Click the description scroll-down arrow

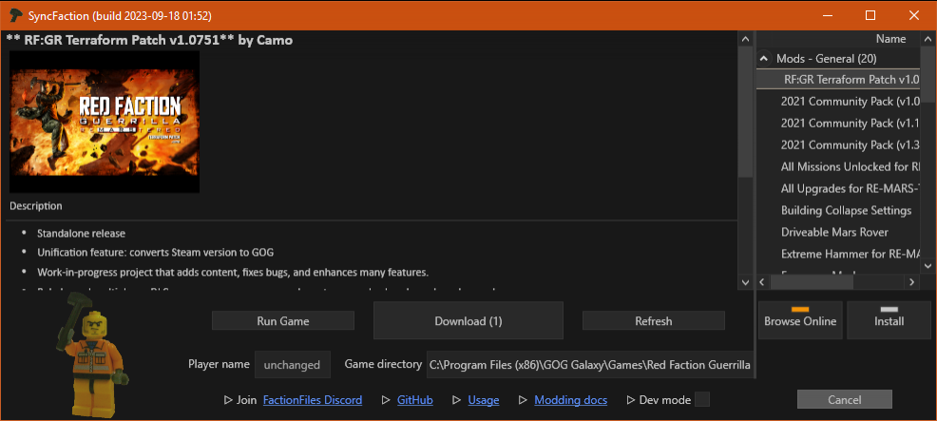746,282
